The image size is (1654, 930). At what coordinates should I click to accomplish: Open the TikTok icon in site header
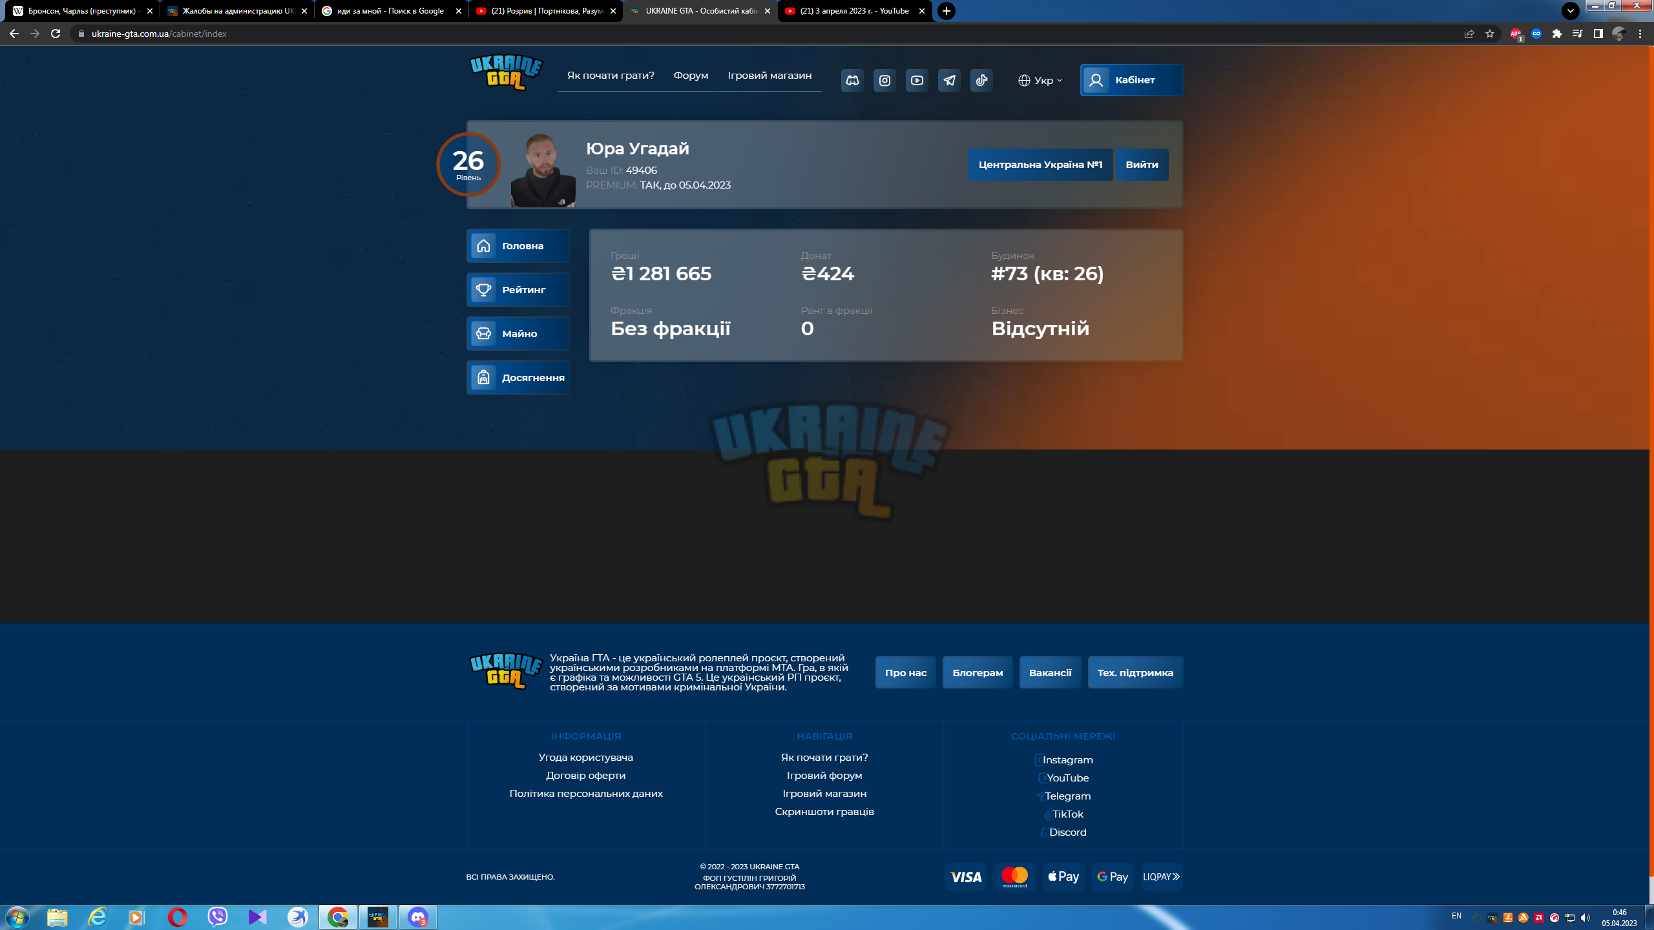click(x=981, y=80)
